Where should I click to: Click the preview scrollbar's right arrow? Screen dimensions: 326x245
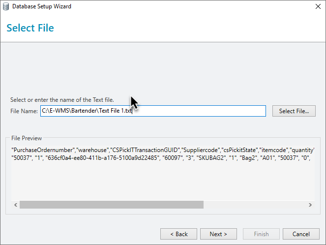[x=310, y=205]
